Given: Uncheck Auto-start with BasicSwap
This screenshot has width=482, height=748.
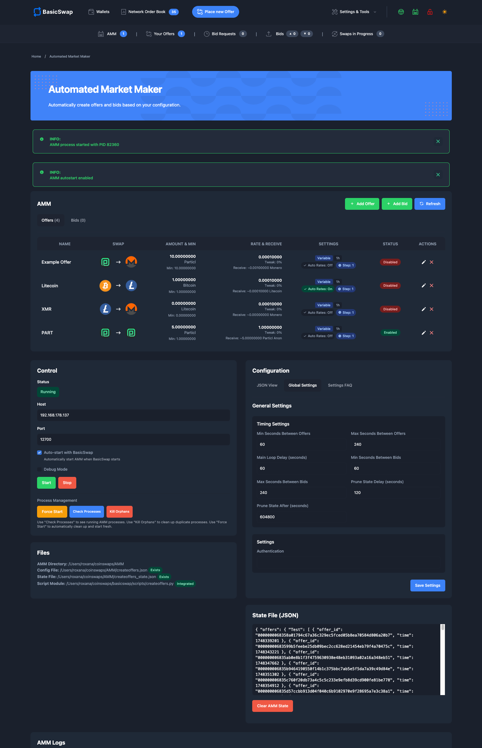Looking at the screenshot, I should [40, 453].
